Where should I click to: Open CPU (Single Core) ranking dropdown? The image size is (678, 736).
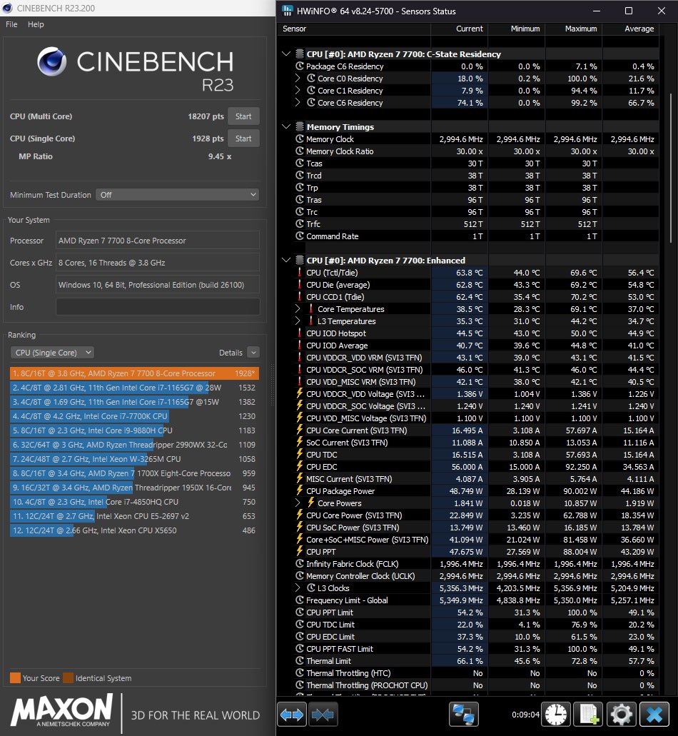coord(52,353)
